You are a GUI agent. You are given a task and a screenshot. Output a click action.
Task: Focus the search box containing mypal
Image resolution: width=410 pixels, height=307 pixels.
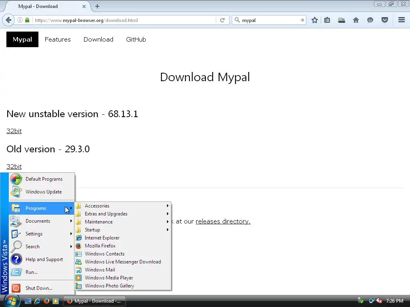click(x=269, y=20)
